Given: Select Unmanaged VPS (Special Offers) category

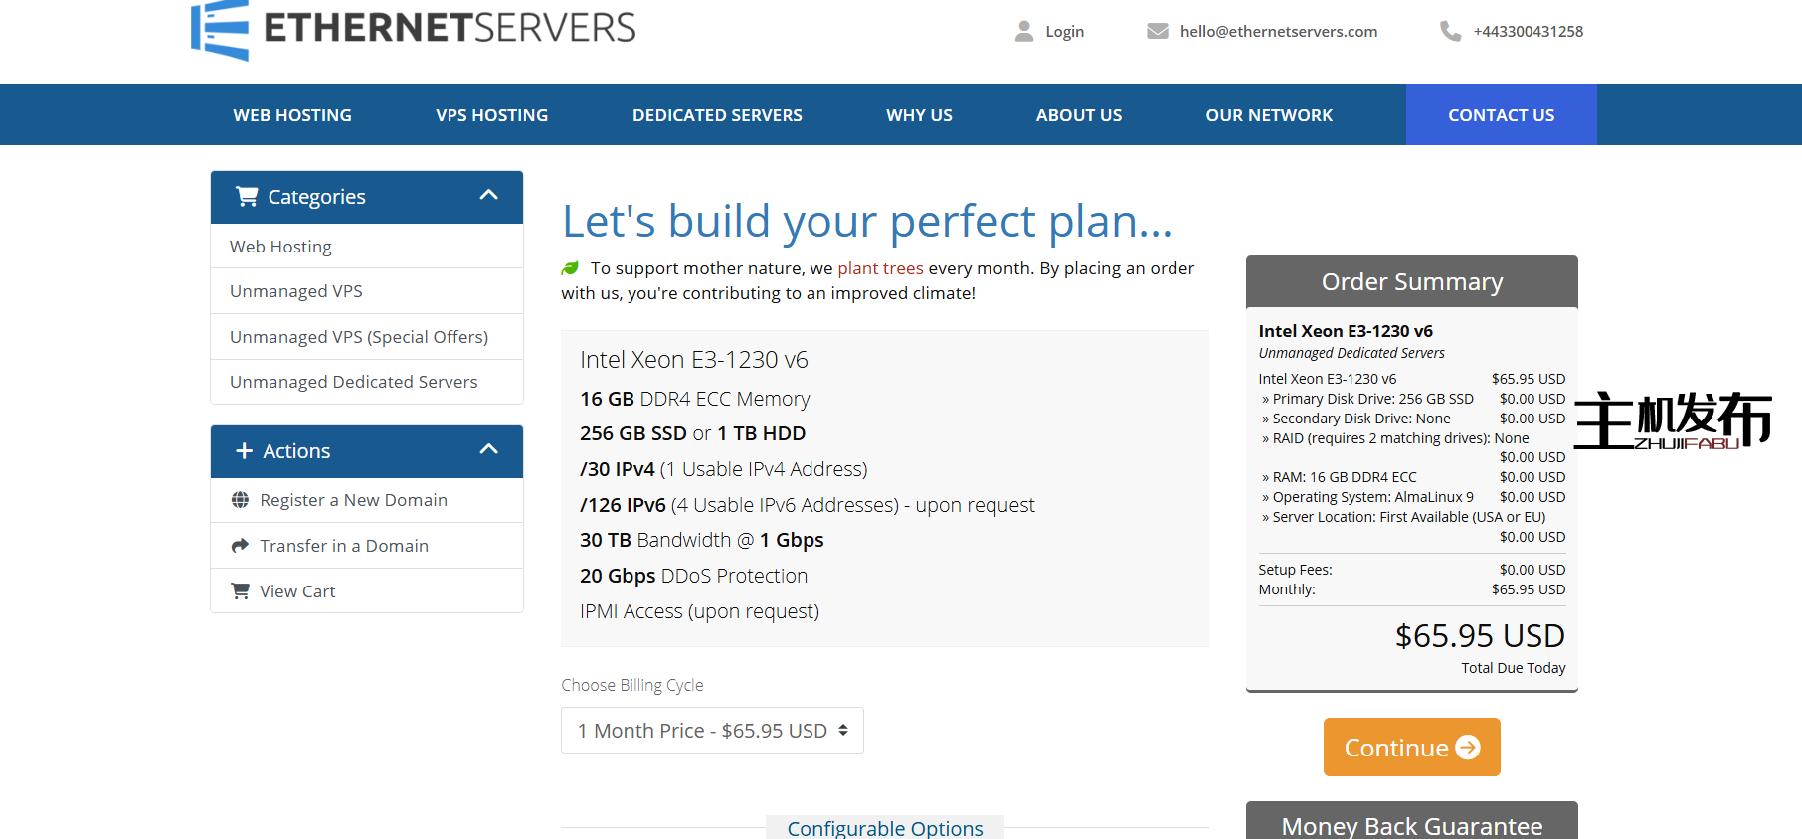Looking at the screenshot, I should pos(359,337).
